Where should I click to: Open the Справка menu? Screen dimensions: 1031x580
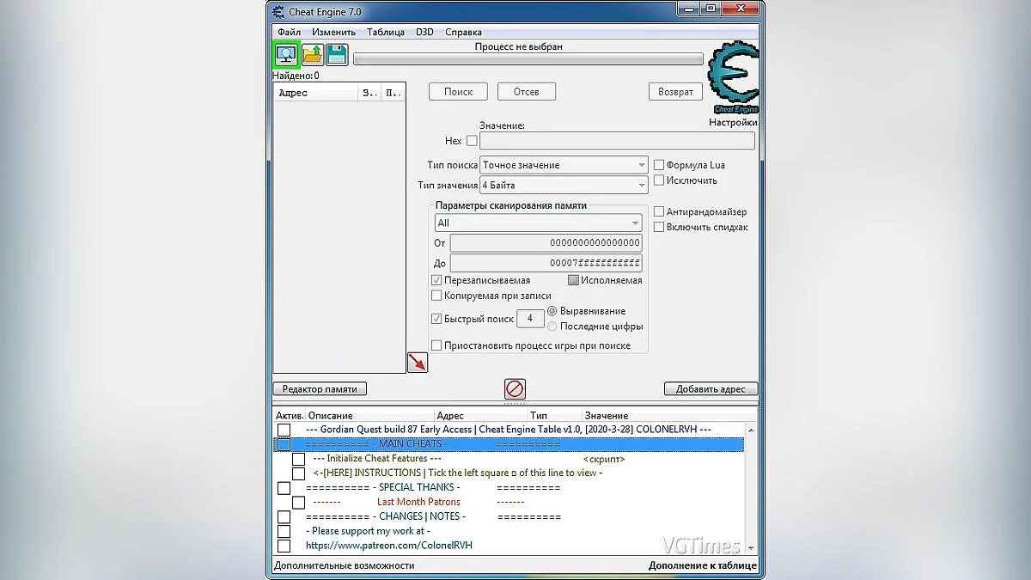coord(463,32)
